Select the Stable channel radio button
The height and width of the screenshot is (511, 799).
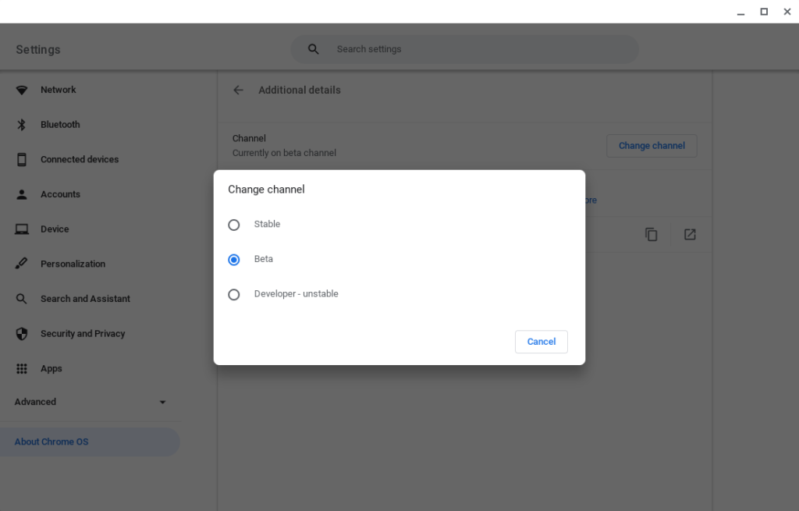pyautogui.click(x=234, y=225)
